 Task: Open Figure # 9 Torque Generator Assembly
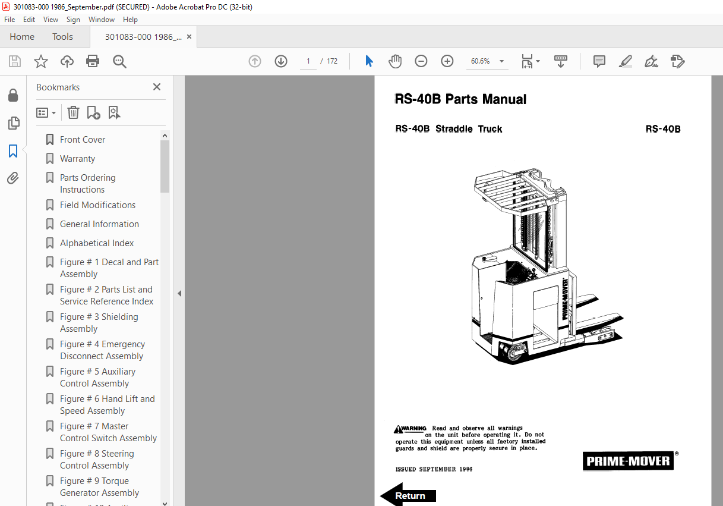coord(100,487)
